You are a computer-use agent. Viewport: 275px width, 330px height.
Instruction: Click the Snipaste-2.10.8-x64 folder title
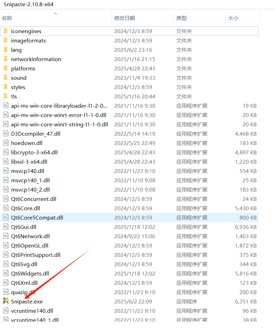click(x=29, y=4)
